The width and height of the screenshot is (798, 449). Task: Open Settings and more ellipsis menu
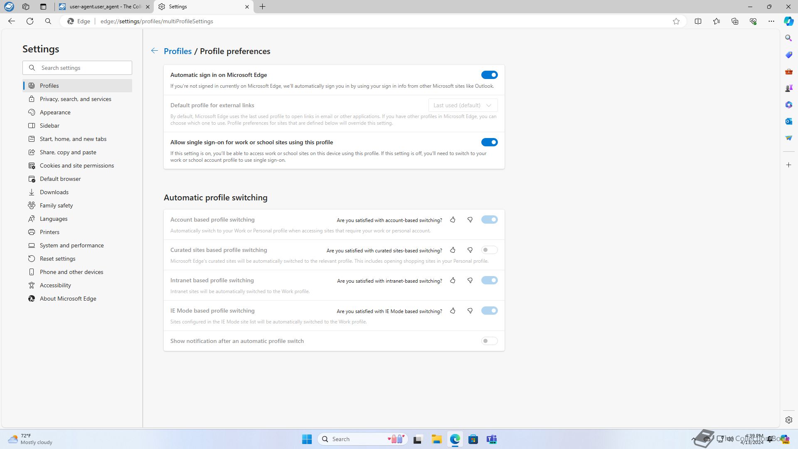[x=771, y=21]
